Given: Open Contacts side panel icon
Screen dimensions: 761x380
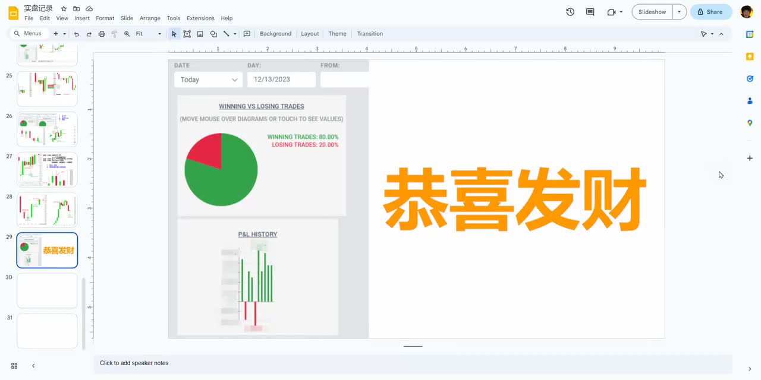Looking at the screenshot, I should pyautogui.click(x=750, y=100).
